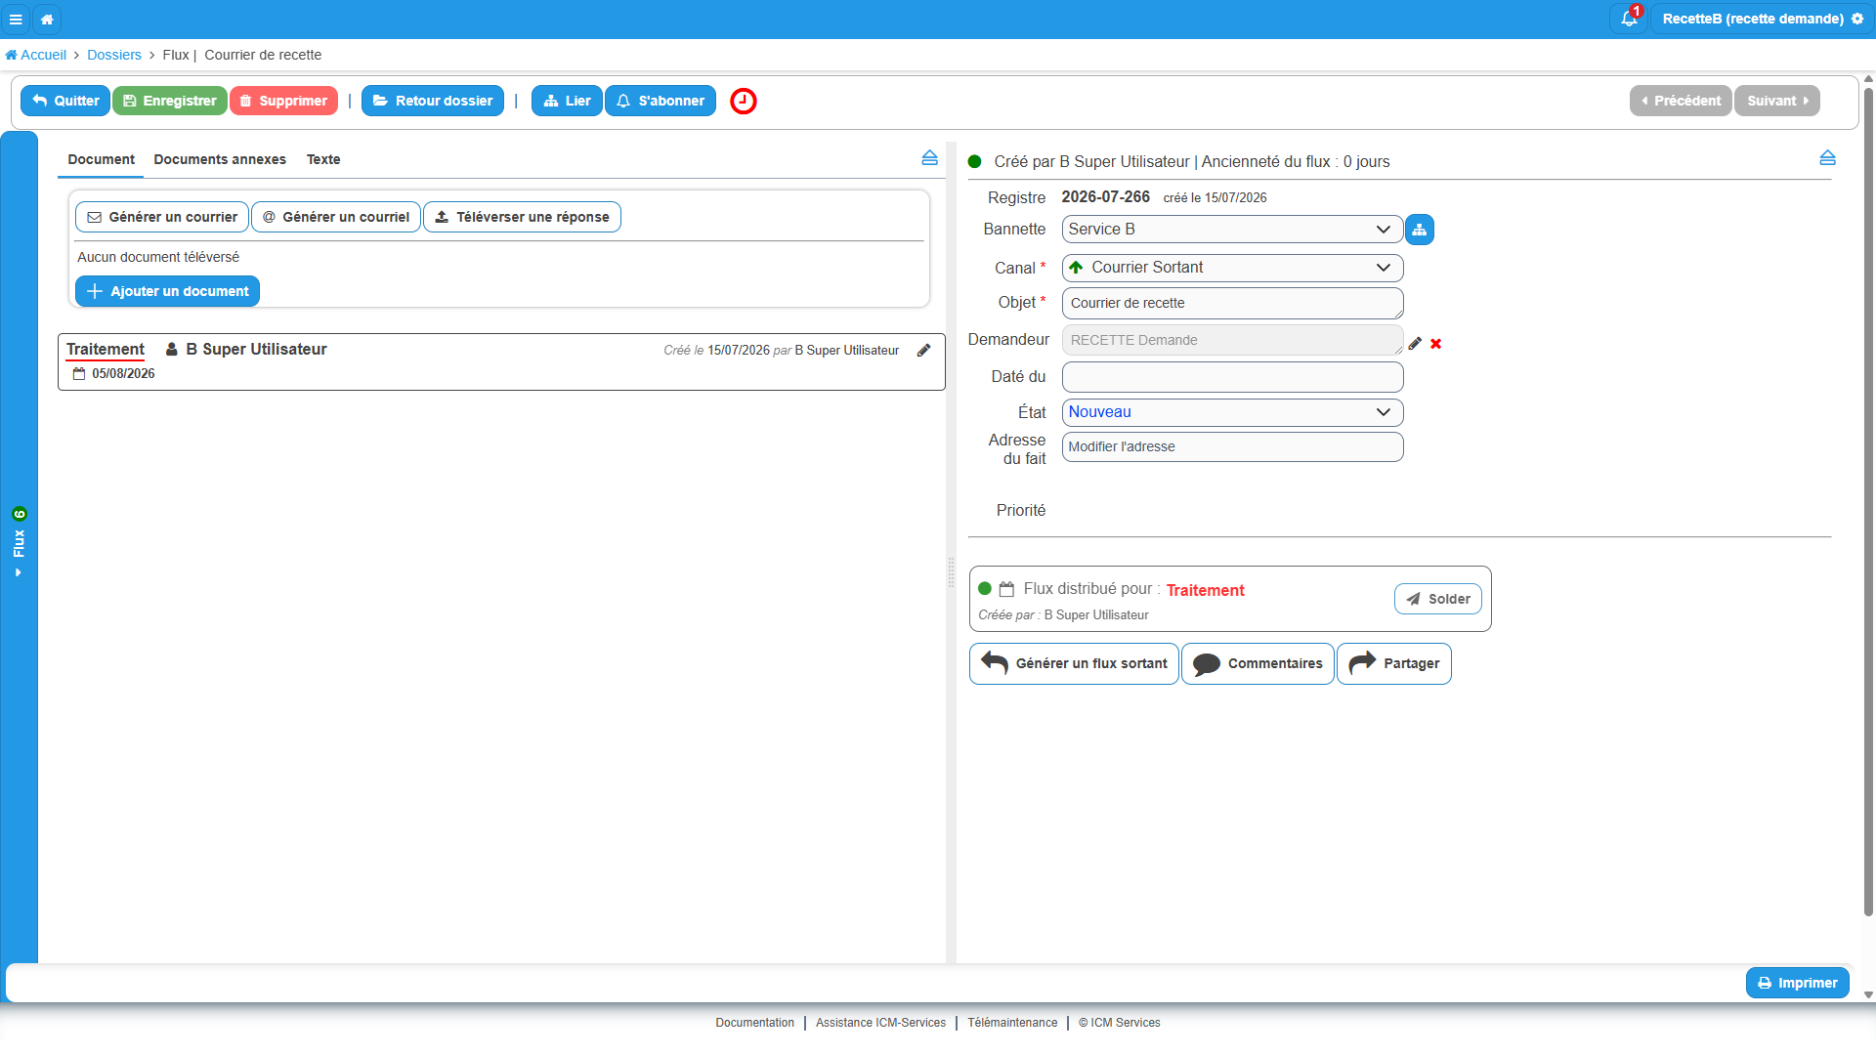Viewport: 1876px width, 1055px height.
Task: Open the Bannette Service B dropdown
Action: pos(1232,230)
